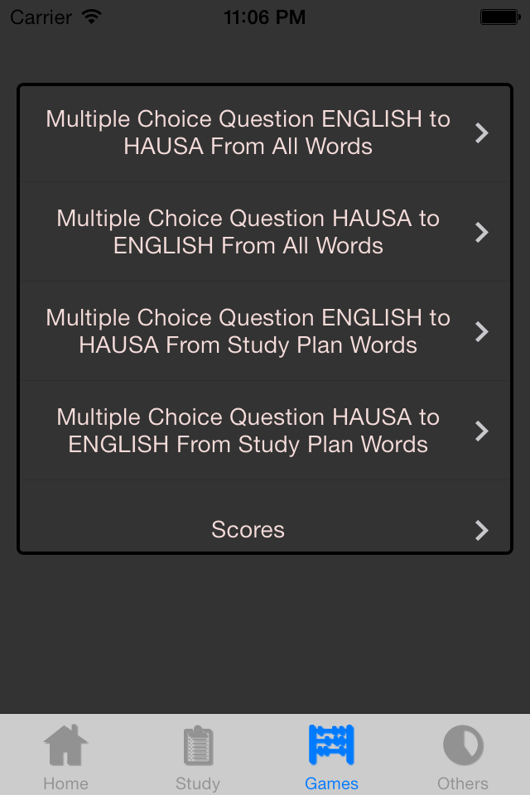The height and width of the screenshot is (795, 530).
Task: Select the Study clipboard icon
Action: 198,744
